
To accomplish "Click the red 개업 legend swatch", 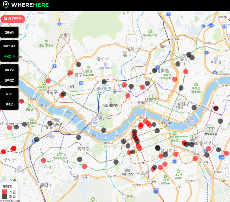I will 5,192.
